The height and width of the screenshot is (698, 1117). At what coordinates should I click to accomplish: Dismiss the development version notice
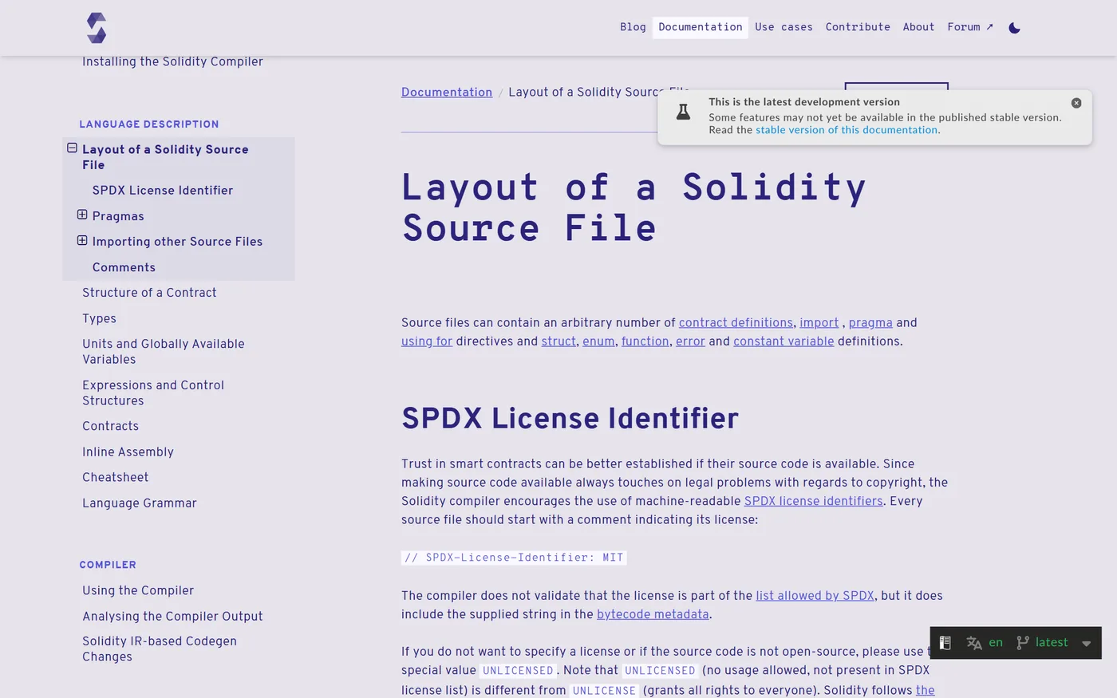click(x=1076, y=103)
